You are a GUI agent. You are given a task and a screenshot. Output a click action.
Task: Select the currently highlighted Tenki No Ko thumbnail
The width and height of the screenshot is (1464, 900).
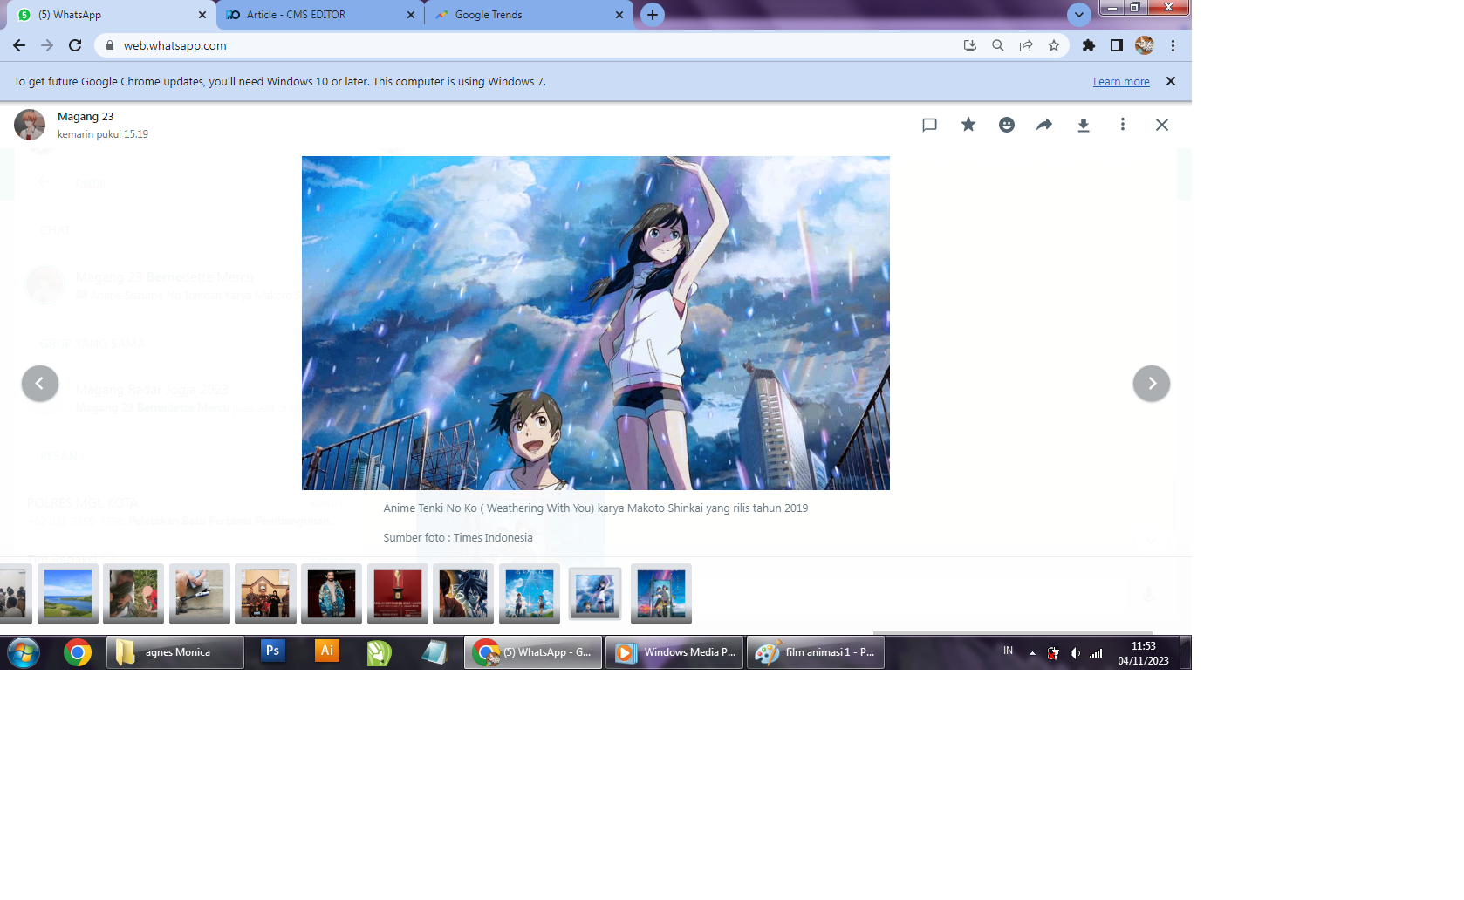tap(595, 594)
